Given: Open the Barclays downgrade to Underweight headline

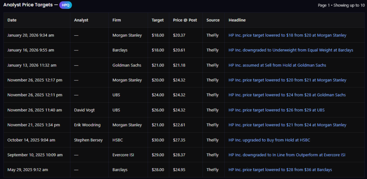Looking at the screenshot, I should 291,50.
